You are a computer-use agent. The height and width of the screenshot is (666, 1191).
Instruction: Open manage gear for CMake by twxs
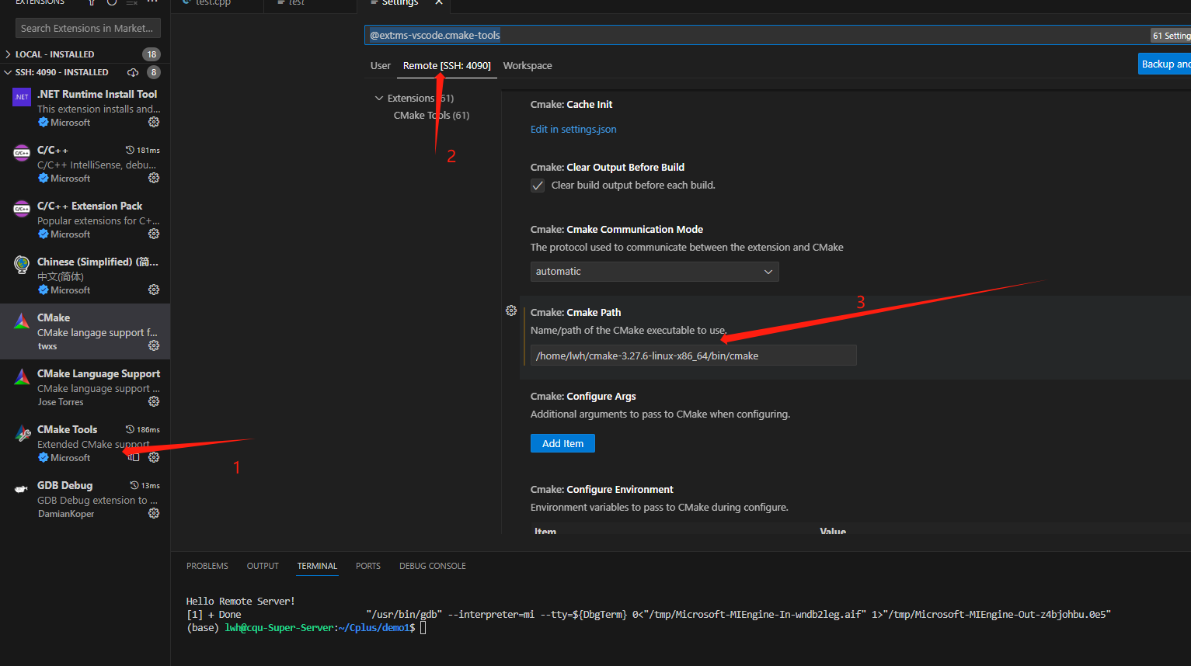click(154, 345)
